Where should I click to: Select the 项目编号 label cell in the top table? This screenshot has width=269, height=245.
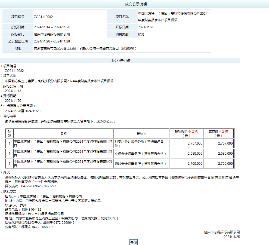pyautogui.click(x=18, y=17)
